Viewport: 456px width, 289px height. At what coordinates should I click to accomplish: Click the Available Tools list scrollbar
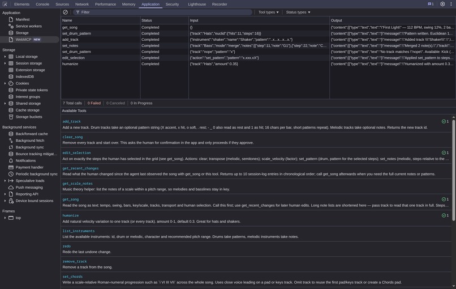point(453,171)
